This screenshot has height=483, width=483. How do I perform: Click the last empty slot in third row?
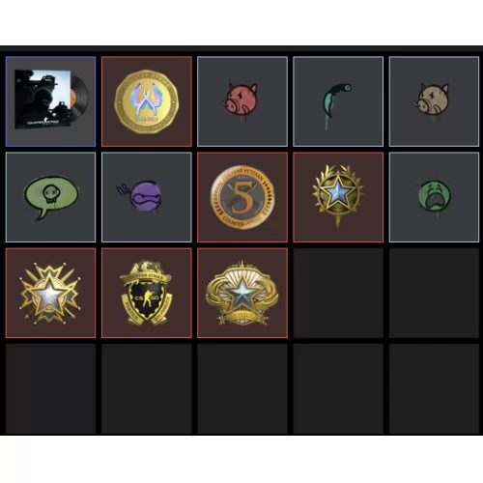click(x=434, y=293)
